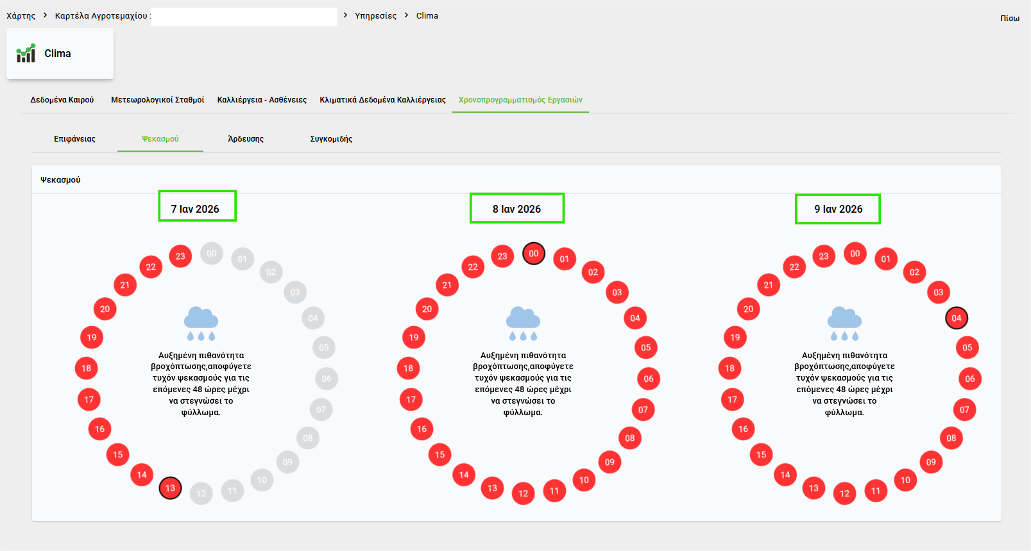
Task: Navigate to Χάρτης in the breadcrumb
Action: pyautogui.click(x=21, y=16)
